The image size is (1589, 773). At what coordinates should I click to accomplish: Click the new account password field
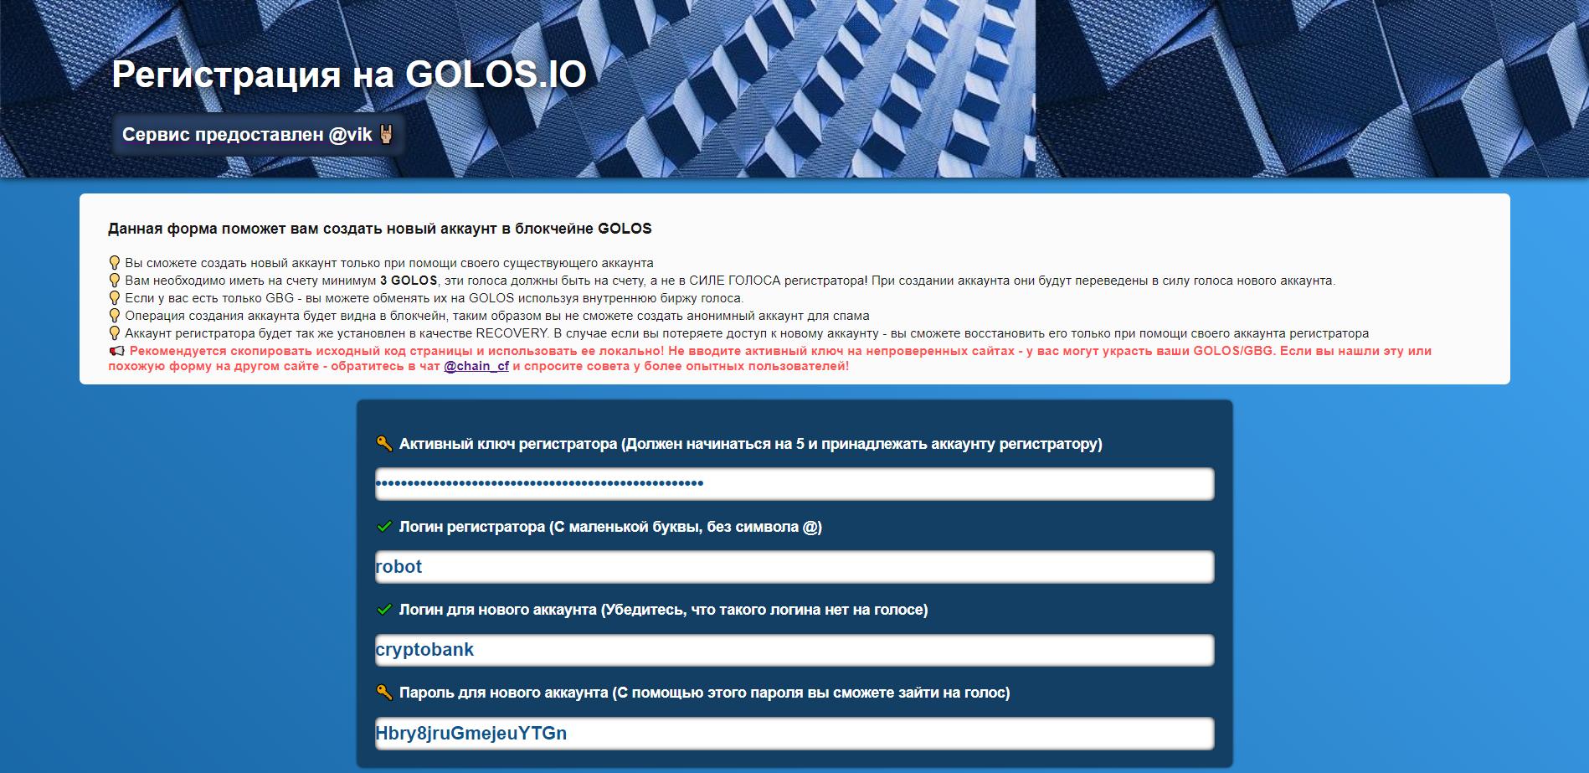[x=794, y=734]
